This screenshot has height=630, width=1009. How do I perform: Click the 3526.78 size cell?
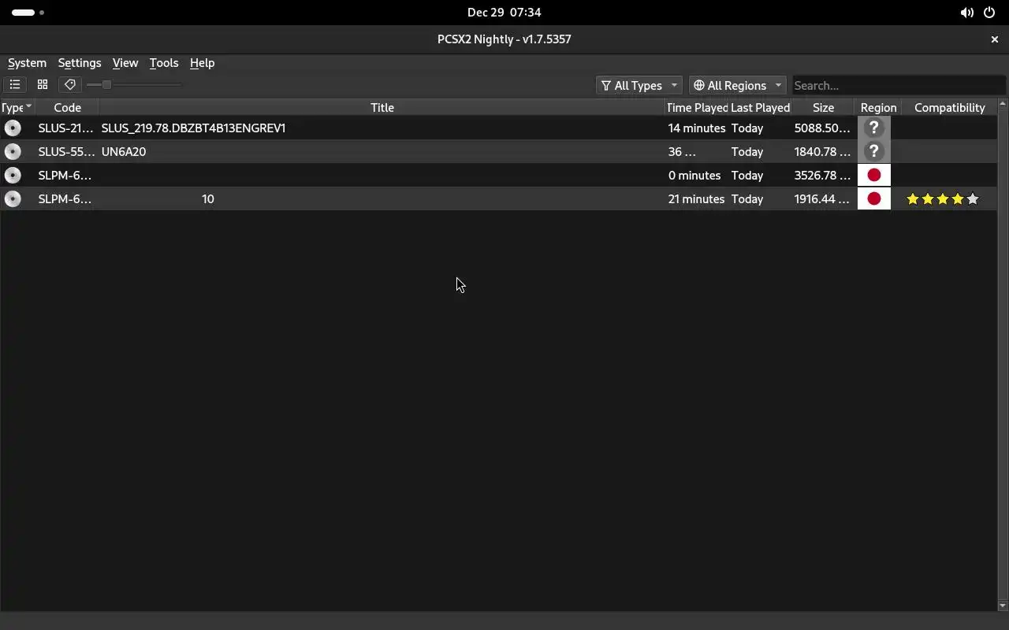822,175
